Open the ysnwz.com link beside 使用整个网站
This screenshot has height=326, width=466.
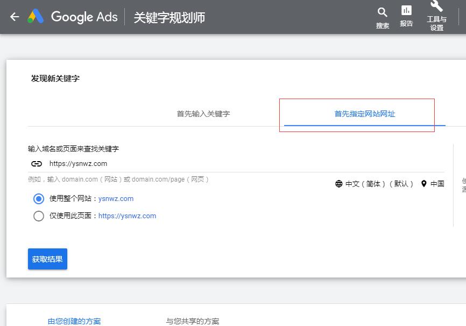tap(115, 199)
